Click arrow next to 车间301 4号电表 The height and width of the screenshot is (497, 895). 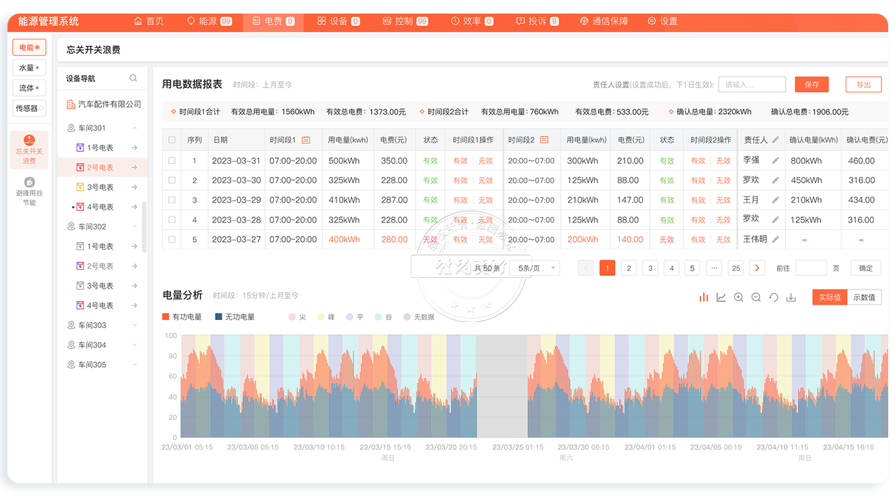point(134,207)
